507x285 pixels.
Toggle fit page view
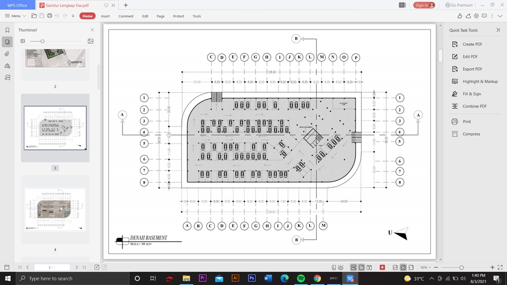[403, 267]
